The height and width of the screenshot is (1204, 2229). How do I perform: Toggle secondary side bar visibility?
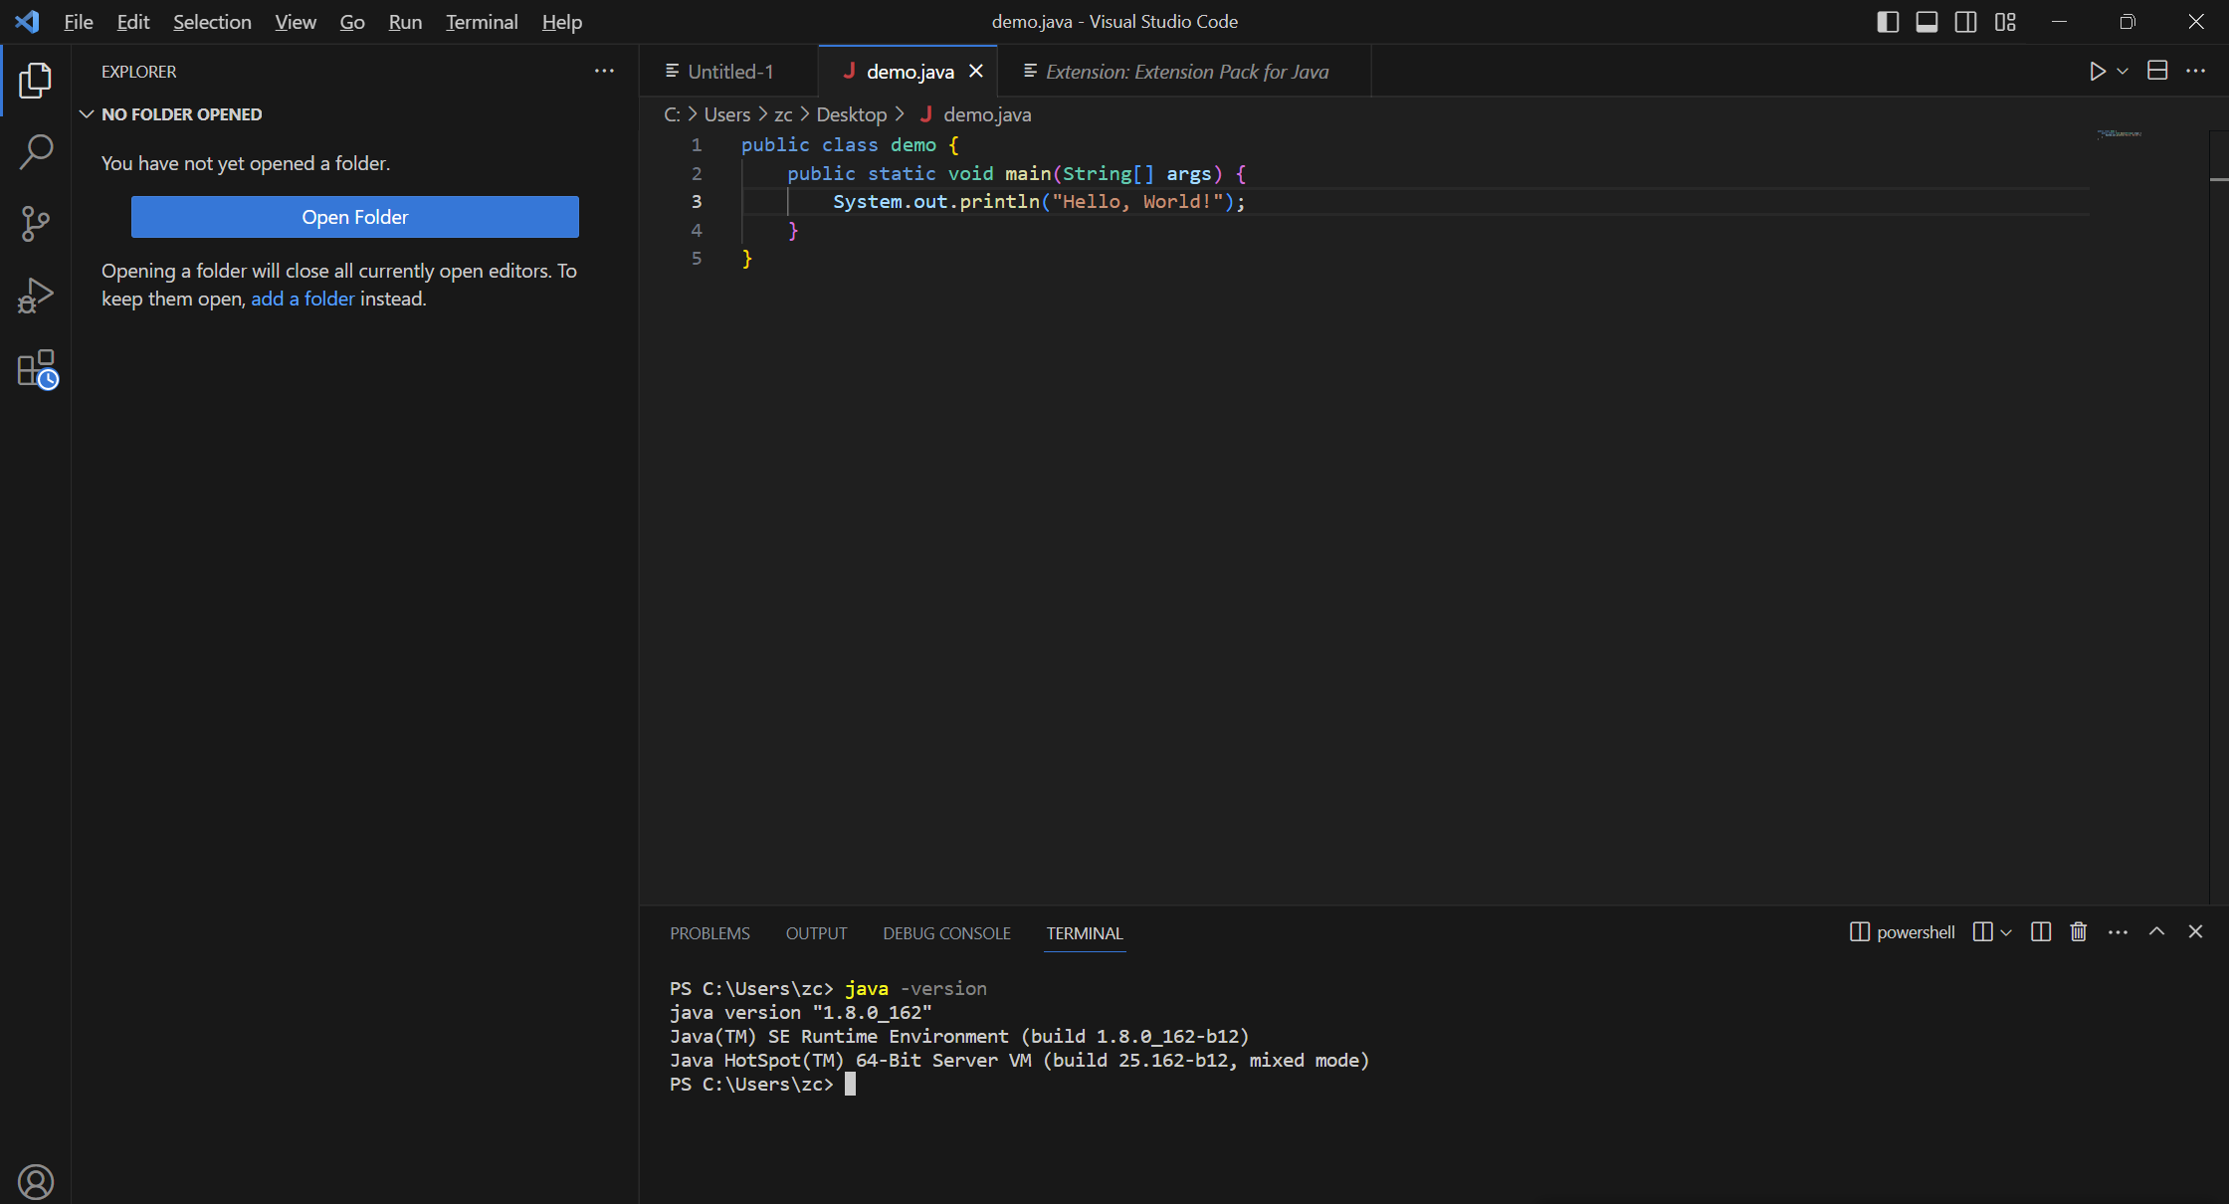1965,22
